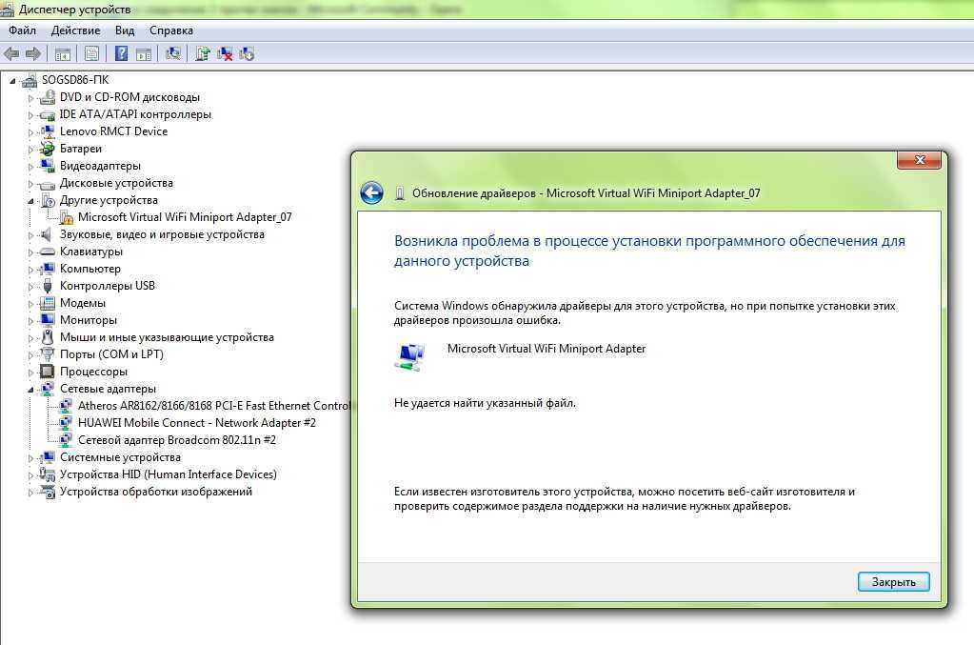The height and width of the screenshot is (645, 974).
Task: Click the Контроллеры USB icon
Action: click(48, 286)
